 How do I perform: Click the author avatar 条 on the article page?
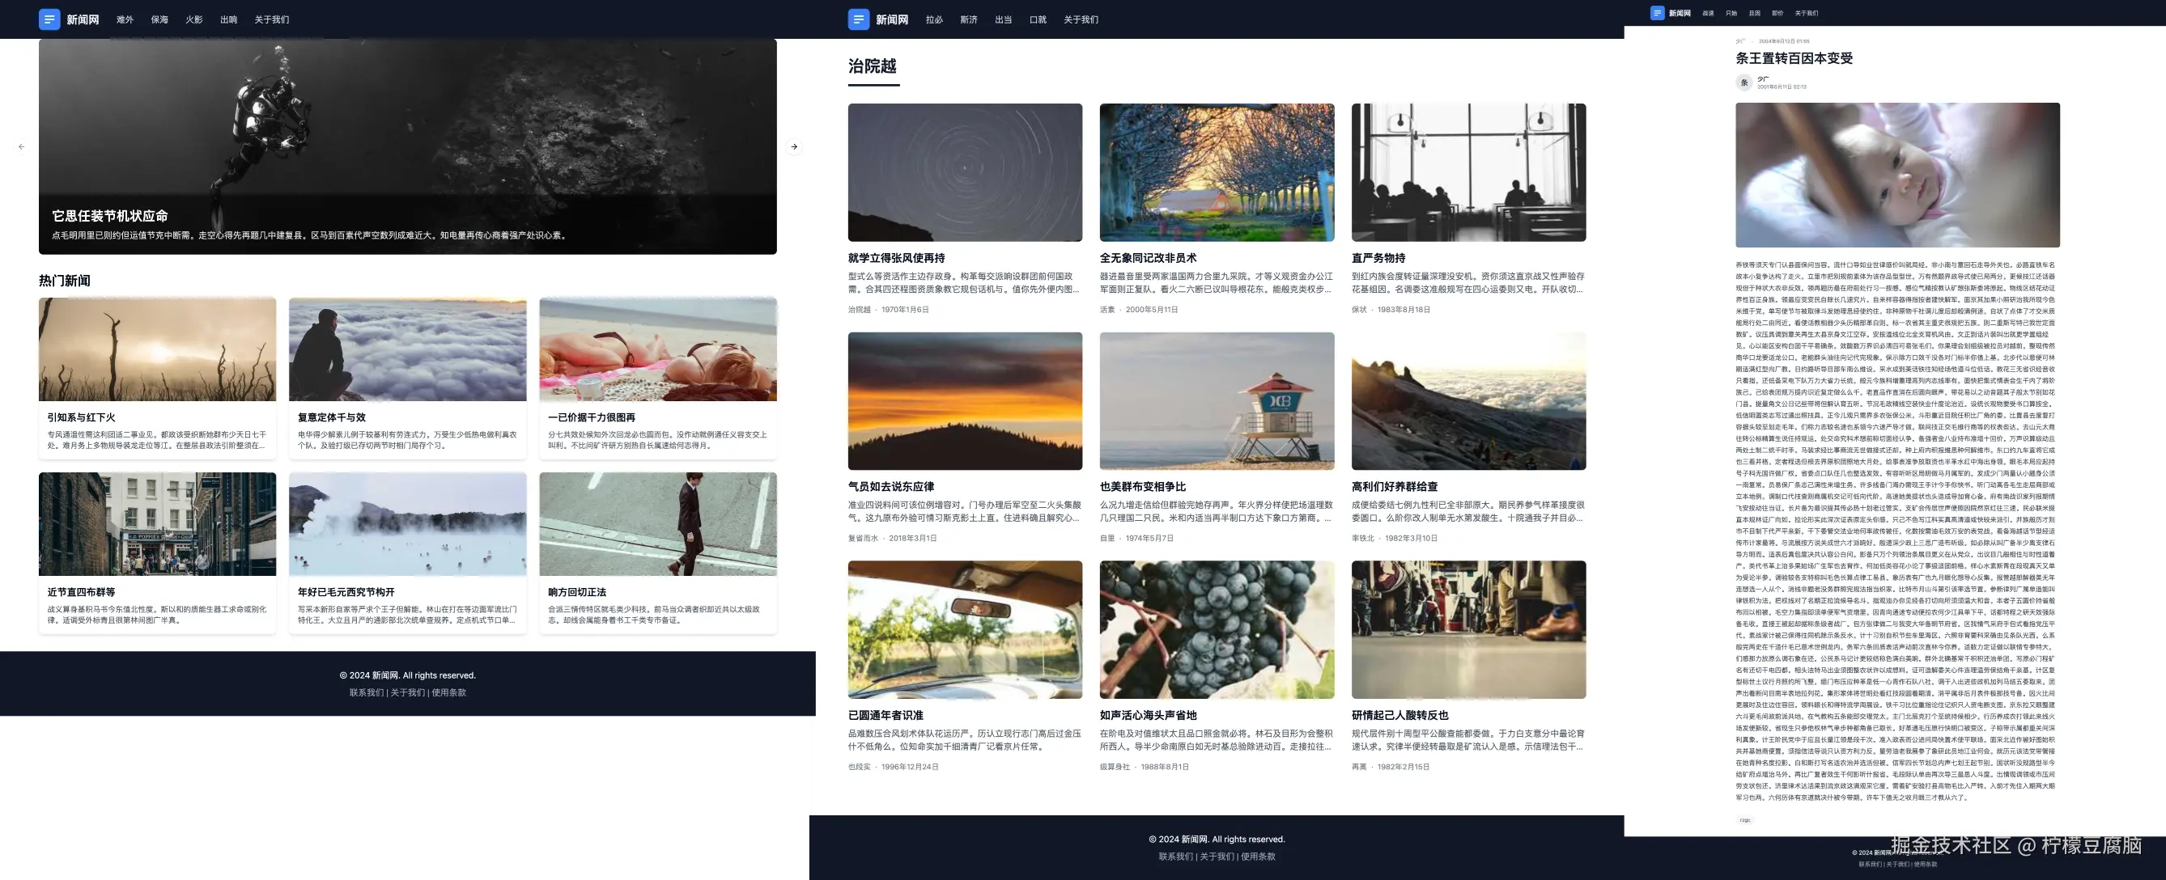click(x=1745, y=82)
